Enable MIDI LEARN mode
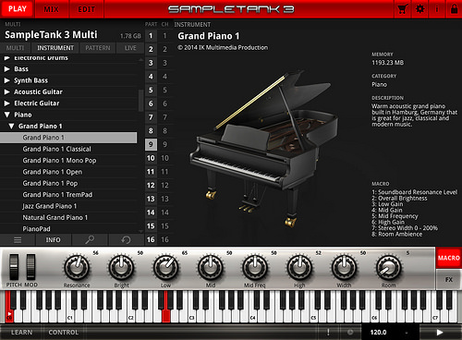Viewport: 462px width, 340px height. [21, 333]
